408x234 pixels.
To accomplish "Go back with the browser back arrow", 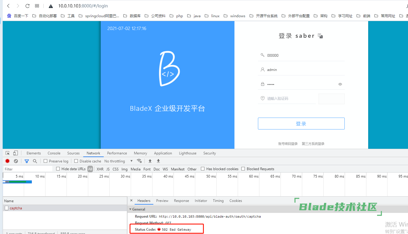I will [8, 6].
